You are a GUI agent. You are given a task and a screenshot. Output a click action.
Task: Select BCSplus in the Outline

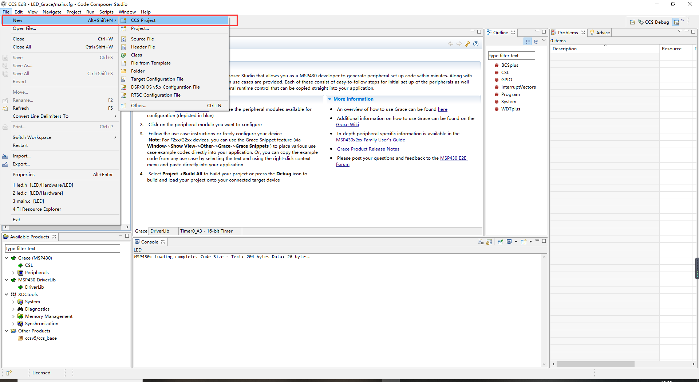point(509,65)
